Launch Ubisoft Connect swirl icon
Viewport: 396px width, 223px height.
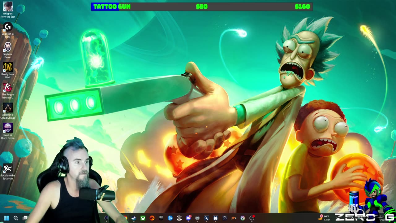click(243, 218)
